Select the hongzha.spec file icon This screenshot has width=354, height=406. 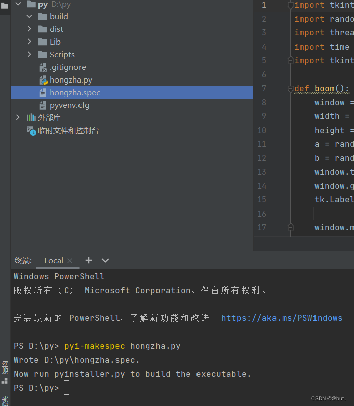coord(43,92)
